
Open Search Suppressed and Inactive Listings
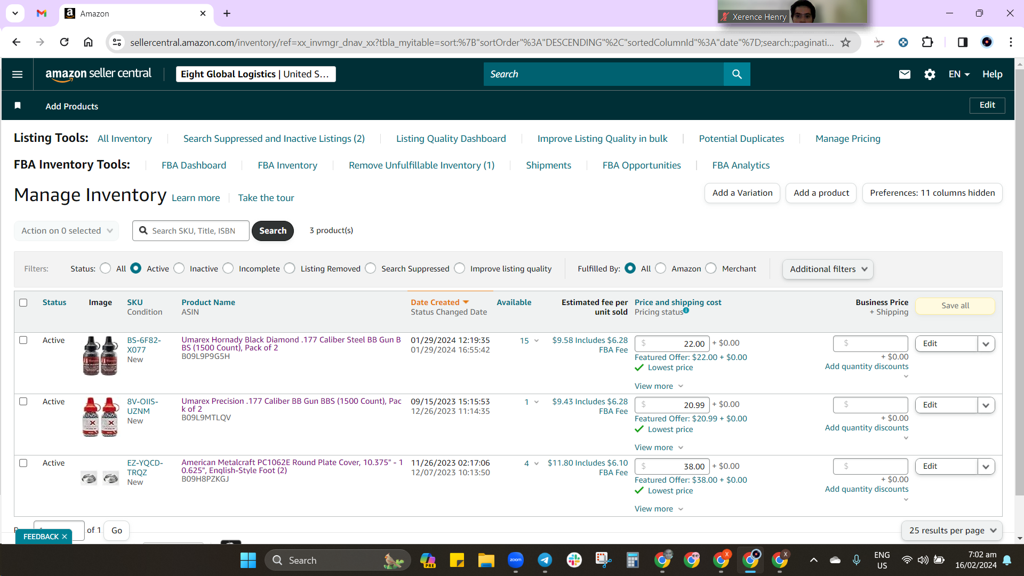tap(274, 139)
